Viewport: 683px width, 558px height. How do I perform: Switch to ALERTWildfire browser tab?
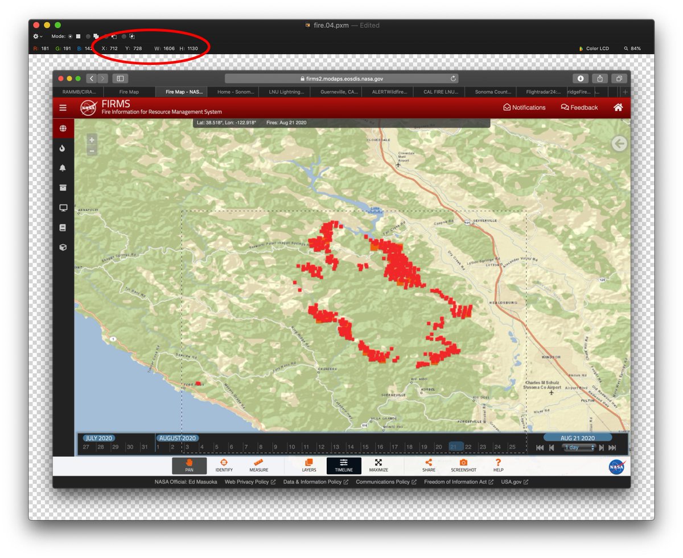387,92
